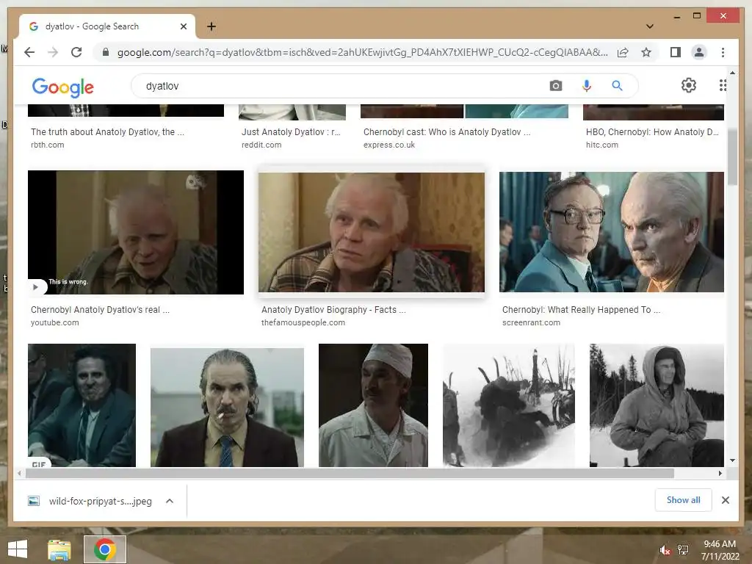Open File Explorer from taskbar
The height and width of the screenshot is (564, 752).
(x=59, y=549)
